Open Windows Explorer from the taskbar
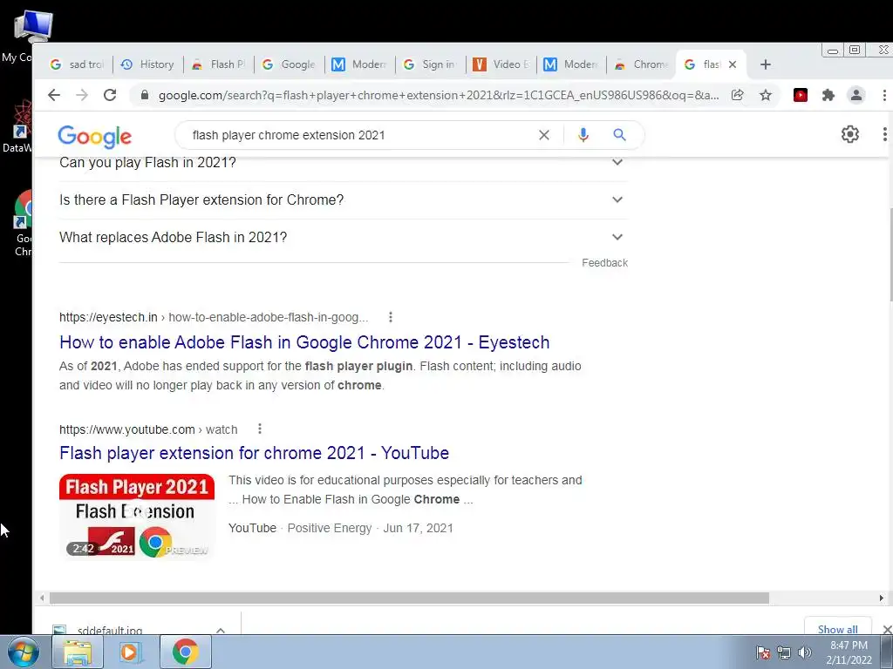 coord(78,652)
